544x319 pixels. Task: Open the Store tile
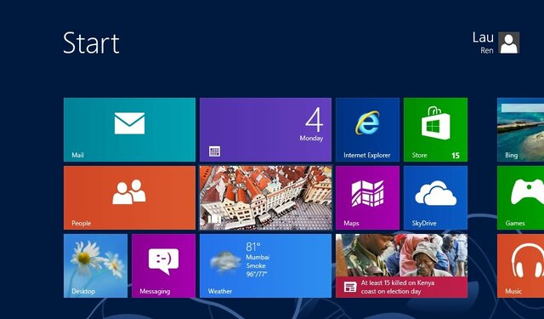click(x=435, y=129)
